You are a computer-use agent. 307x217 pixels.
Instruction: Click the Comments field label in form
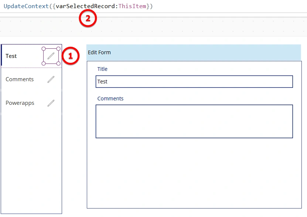tap(110, 99)
